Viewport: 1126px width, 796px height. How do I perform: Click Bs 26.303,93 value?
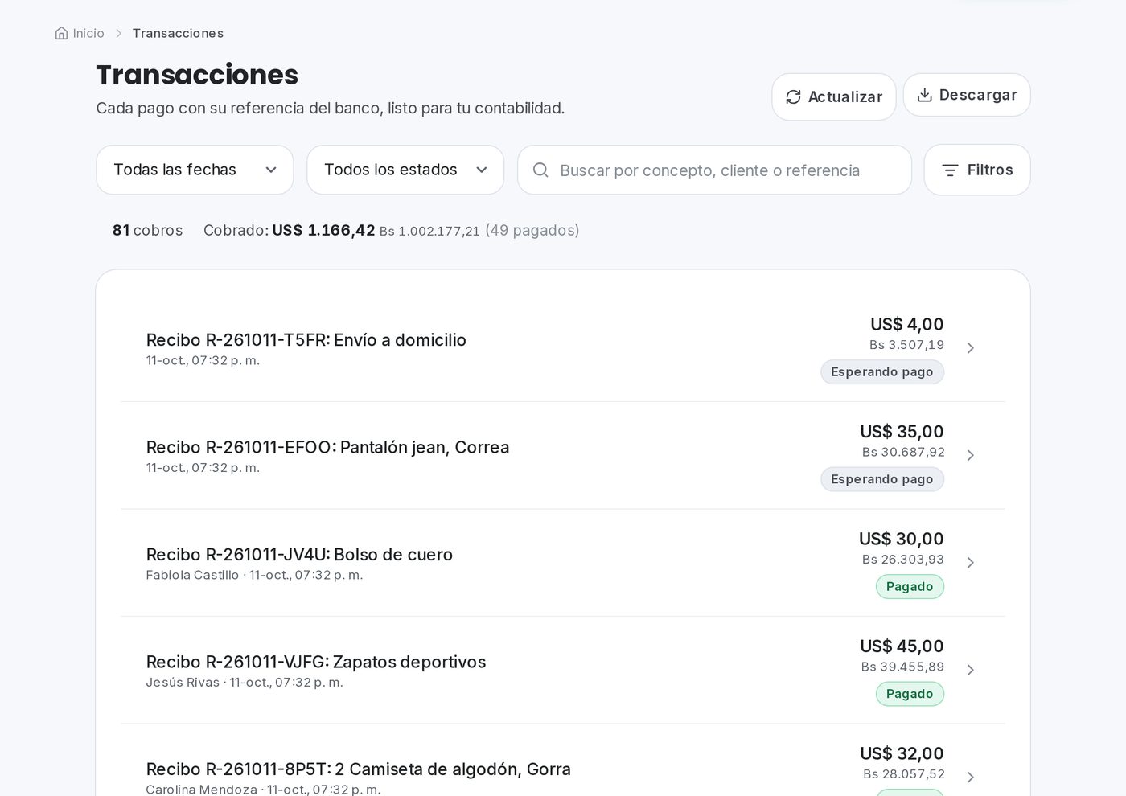pyautogui.click(x=903, y=560)
